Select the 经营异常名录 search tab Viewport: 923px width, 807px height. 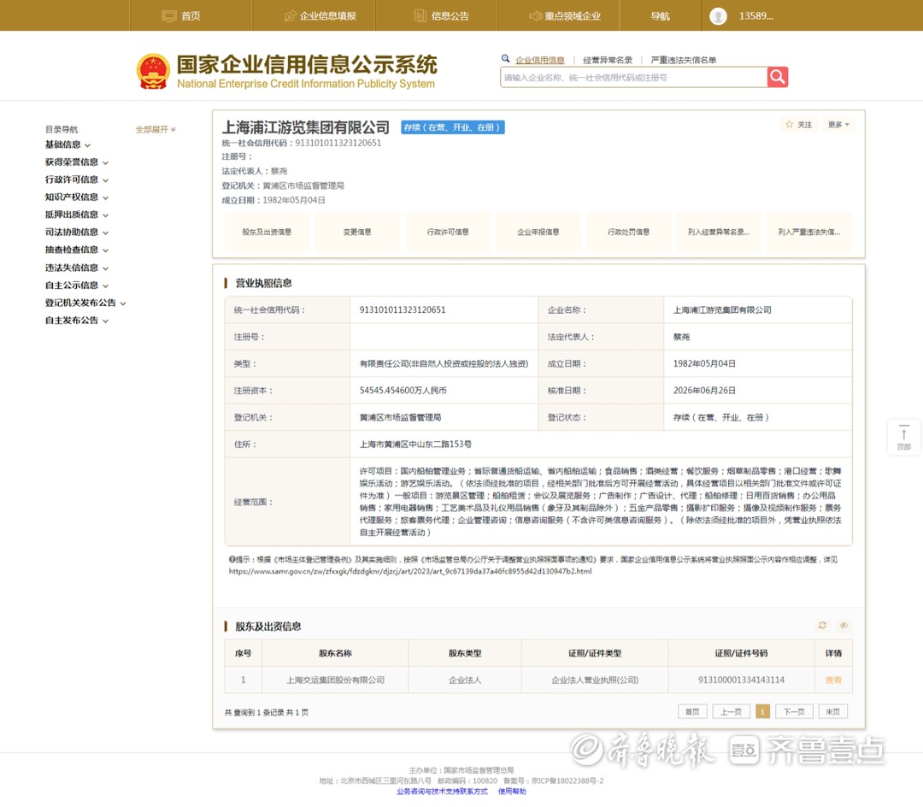click(x=608, y=60)
